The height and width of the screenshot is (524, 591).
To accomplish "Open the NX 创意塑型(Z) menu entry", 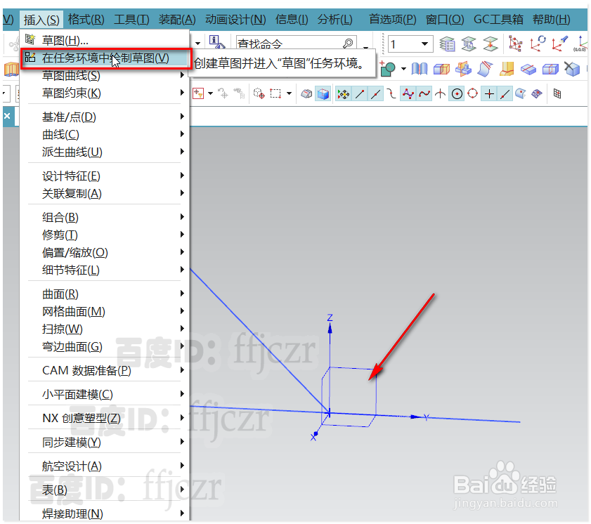I will pos(104,418).
